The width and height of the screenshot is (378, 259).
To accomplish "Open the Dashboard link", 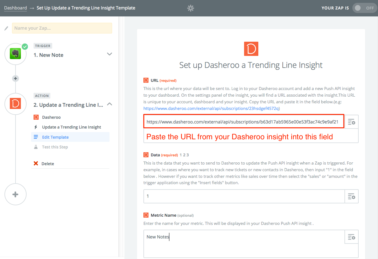I will point(16,8).
